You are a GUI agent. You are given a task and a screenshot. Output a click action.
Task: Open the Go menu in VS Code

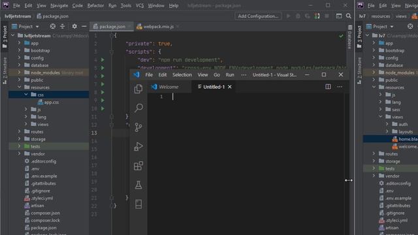click(x=217, y=75)
